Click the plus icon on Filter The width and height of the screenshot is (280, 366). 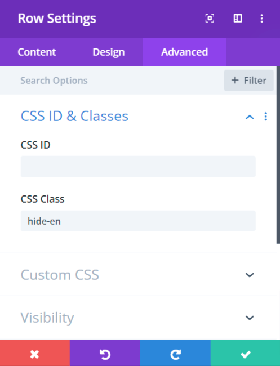pyautogui.click(x=235, y=81)
